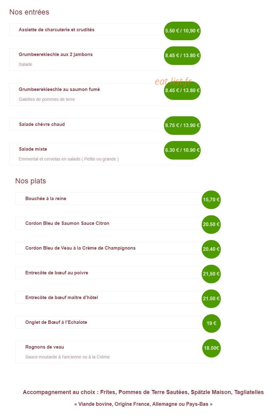Click the Grumbeerekieechle au saumon fumé price badge

coord(182,91)
